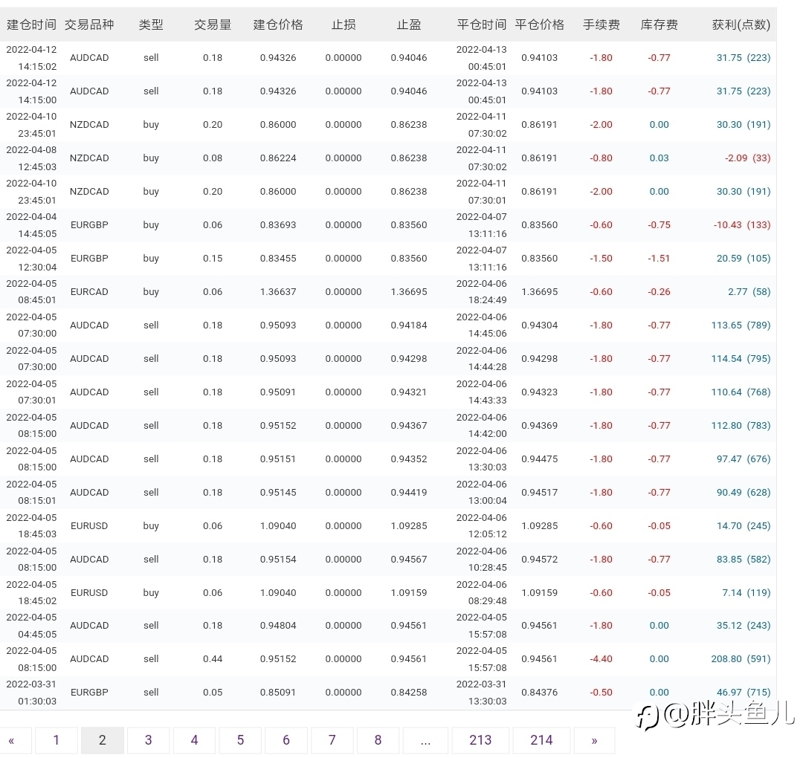Image resolution: width=803 pixels, height=758 pixels.
Task: Click profit 2.77 (58)
Action: point(749,292)
